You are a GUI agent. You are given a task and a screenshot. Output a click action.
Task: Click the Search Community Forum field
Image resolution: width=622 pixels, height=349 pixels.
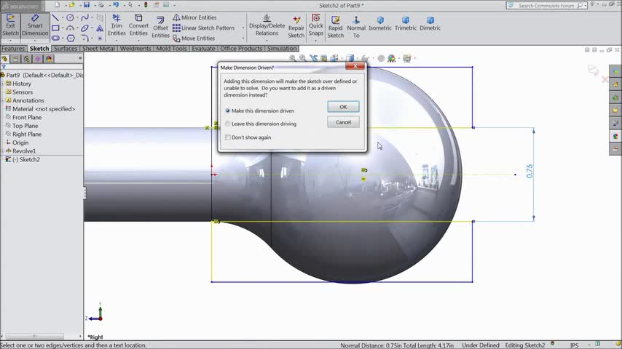(x=546, y=6)
